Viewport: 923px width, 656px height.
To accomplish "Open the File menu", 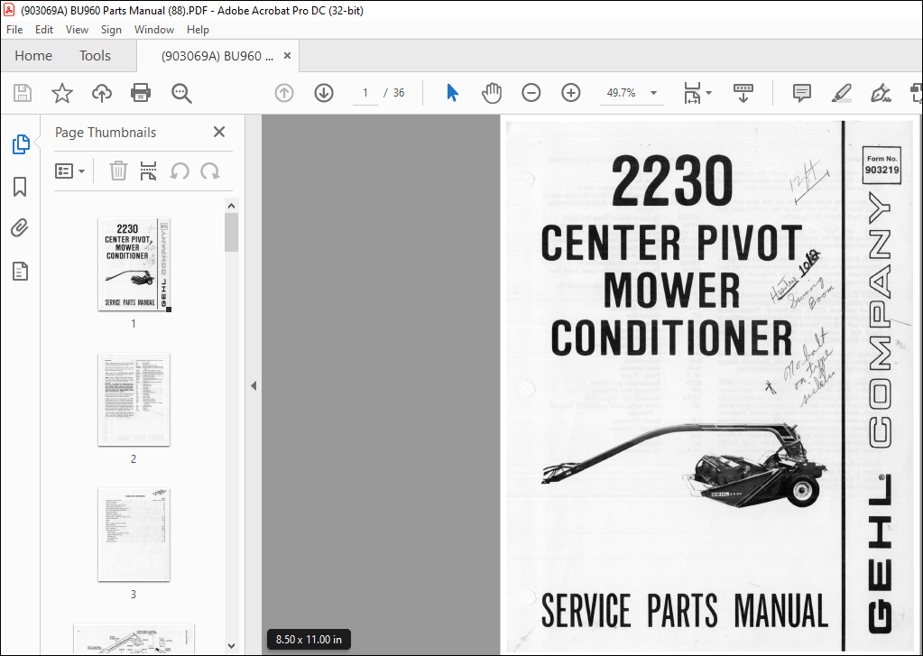I will (x=14, y=30).
